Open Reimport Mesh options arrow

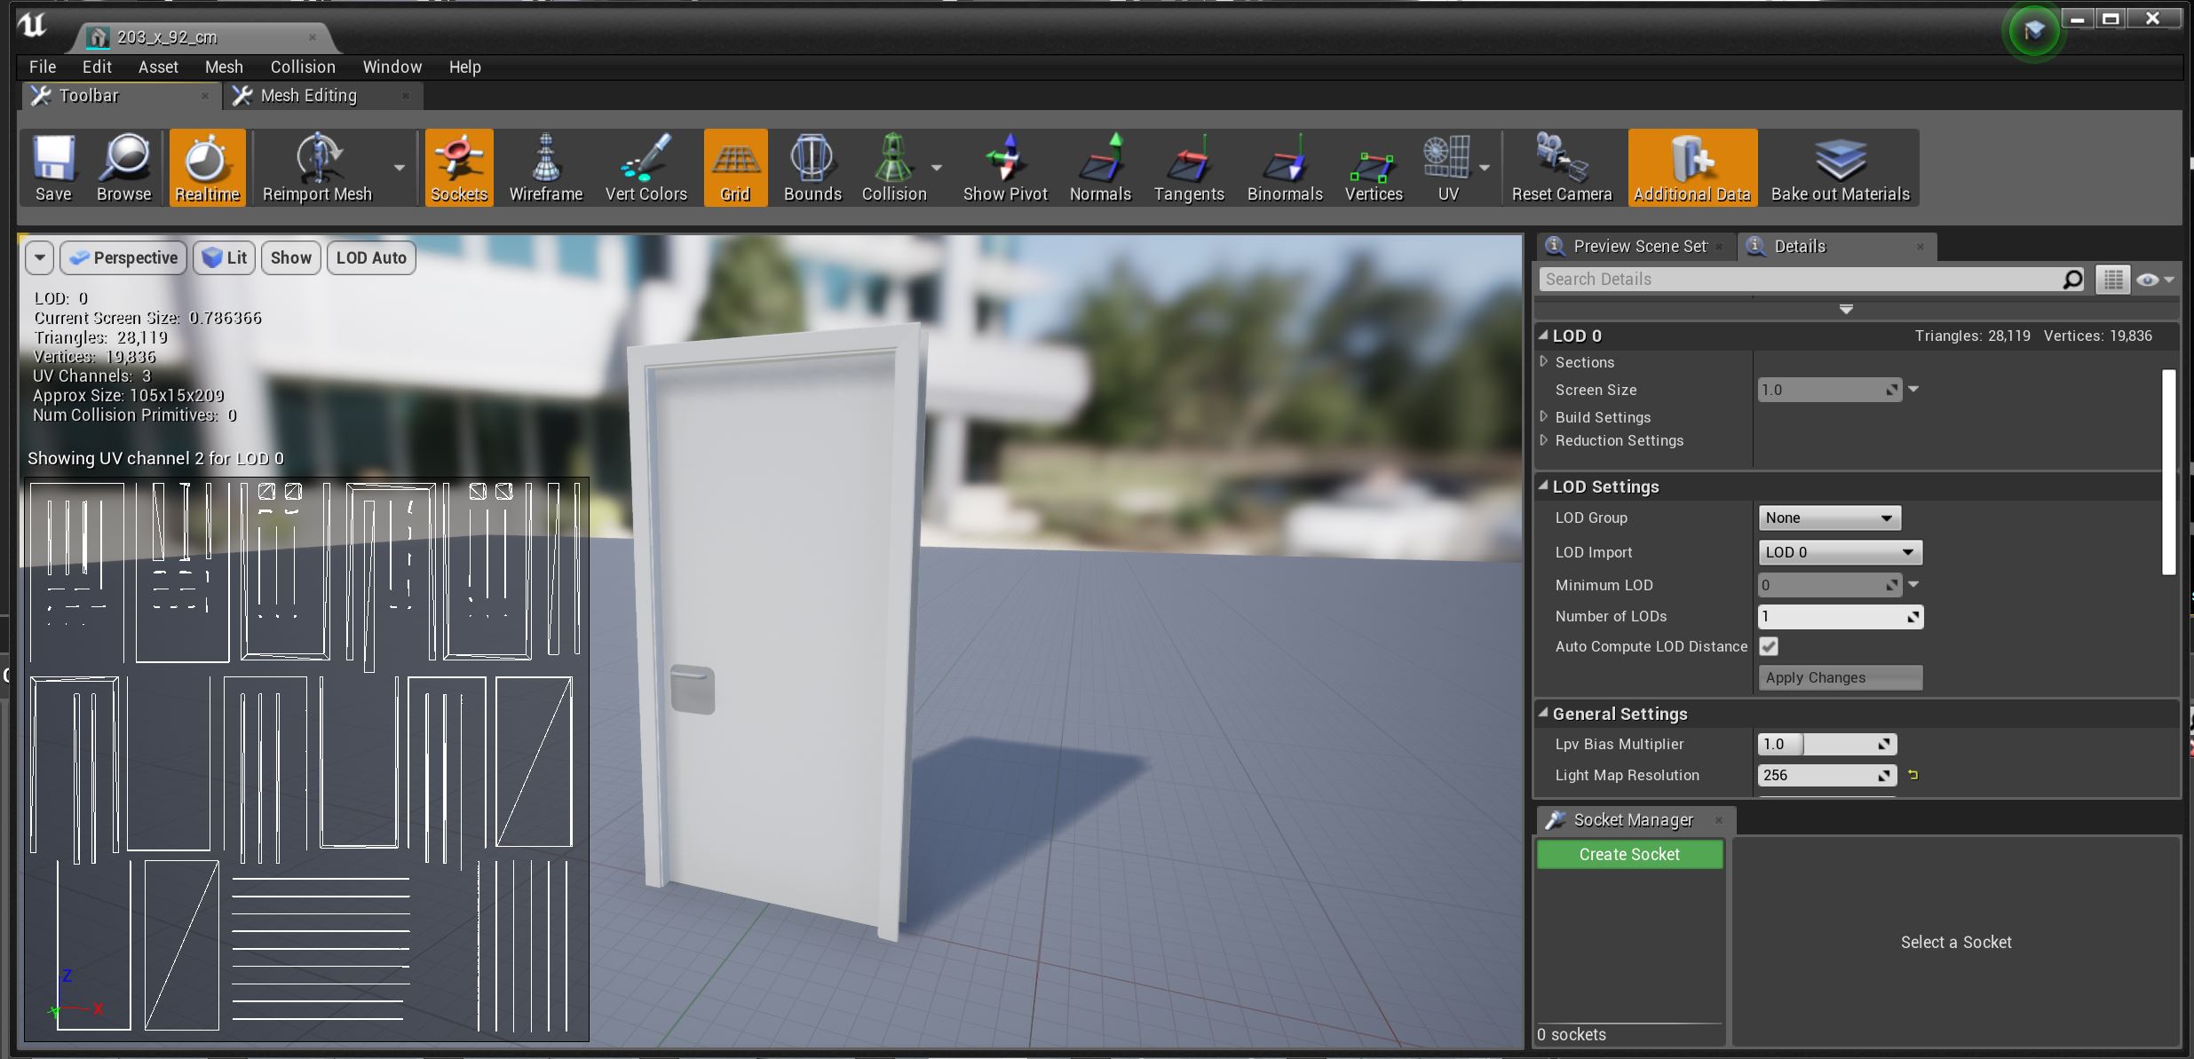400,168
